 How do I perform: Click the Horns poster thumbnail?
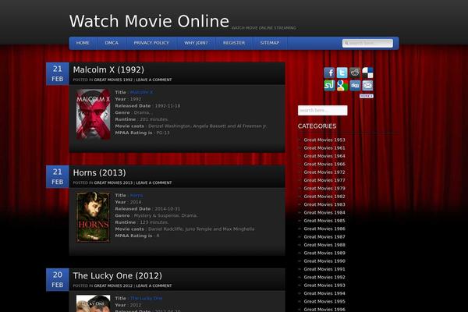tap(93, 217)
